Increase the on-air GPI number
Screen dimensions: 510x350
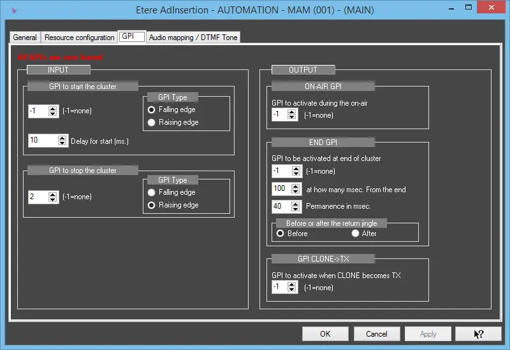[292, 112]
